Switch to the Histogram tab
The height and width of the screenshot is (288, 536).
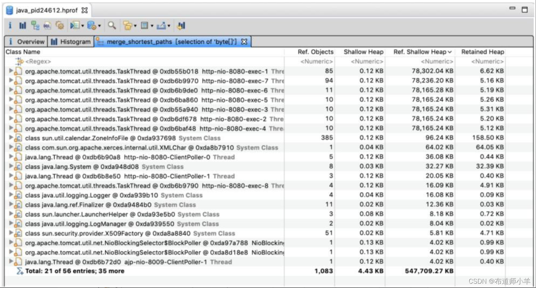[x=71, y=42]
